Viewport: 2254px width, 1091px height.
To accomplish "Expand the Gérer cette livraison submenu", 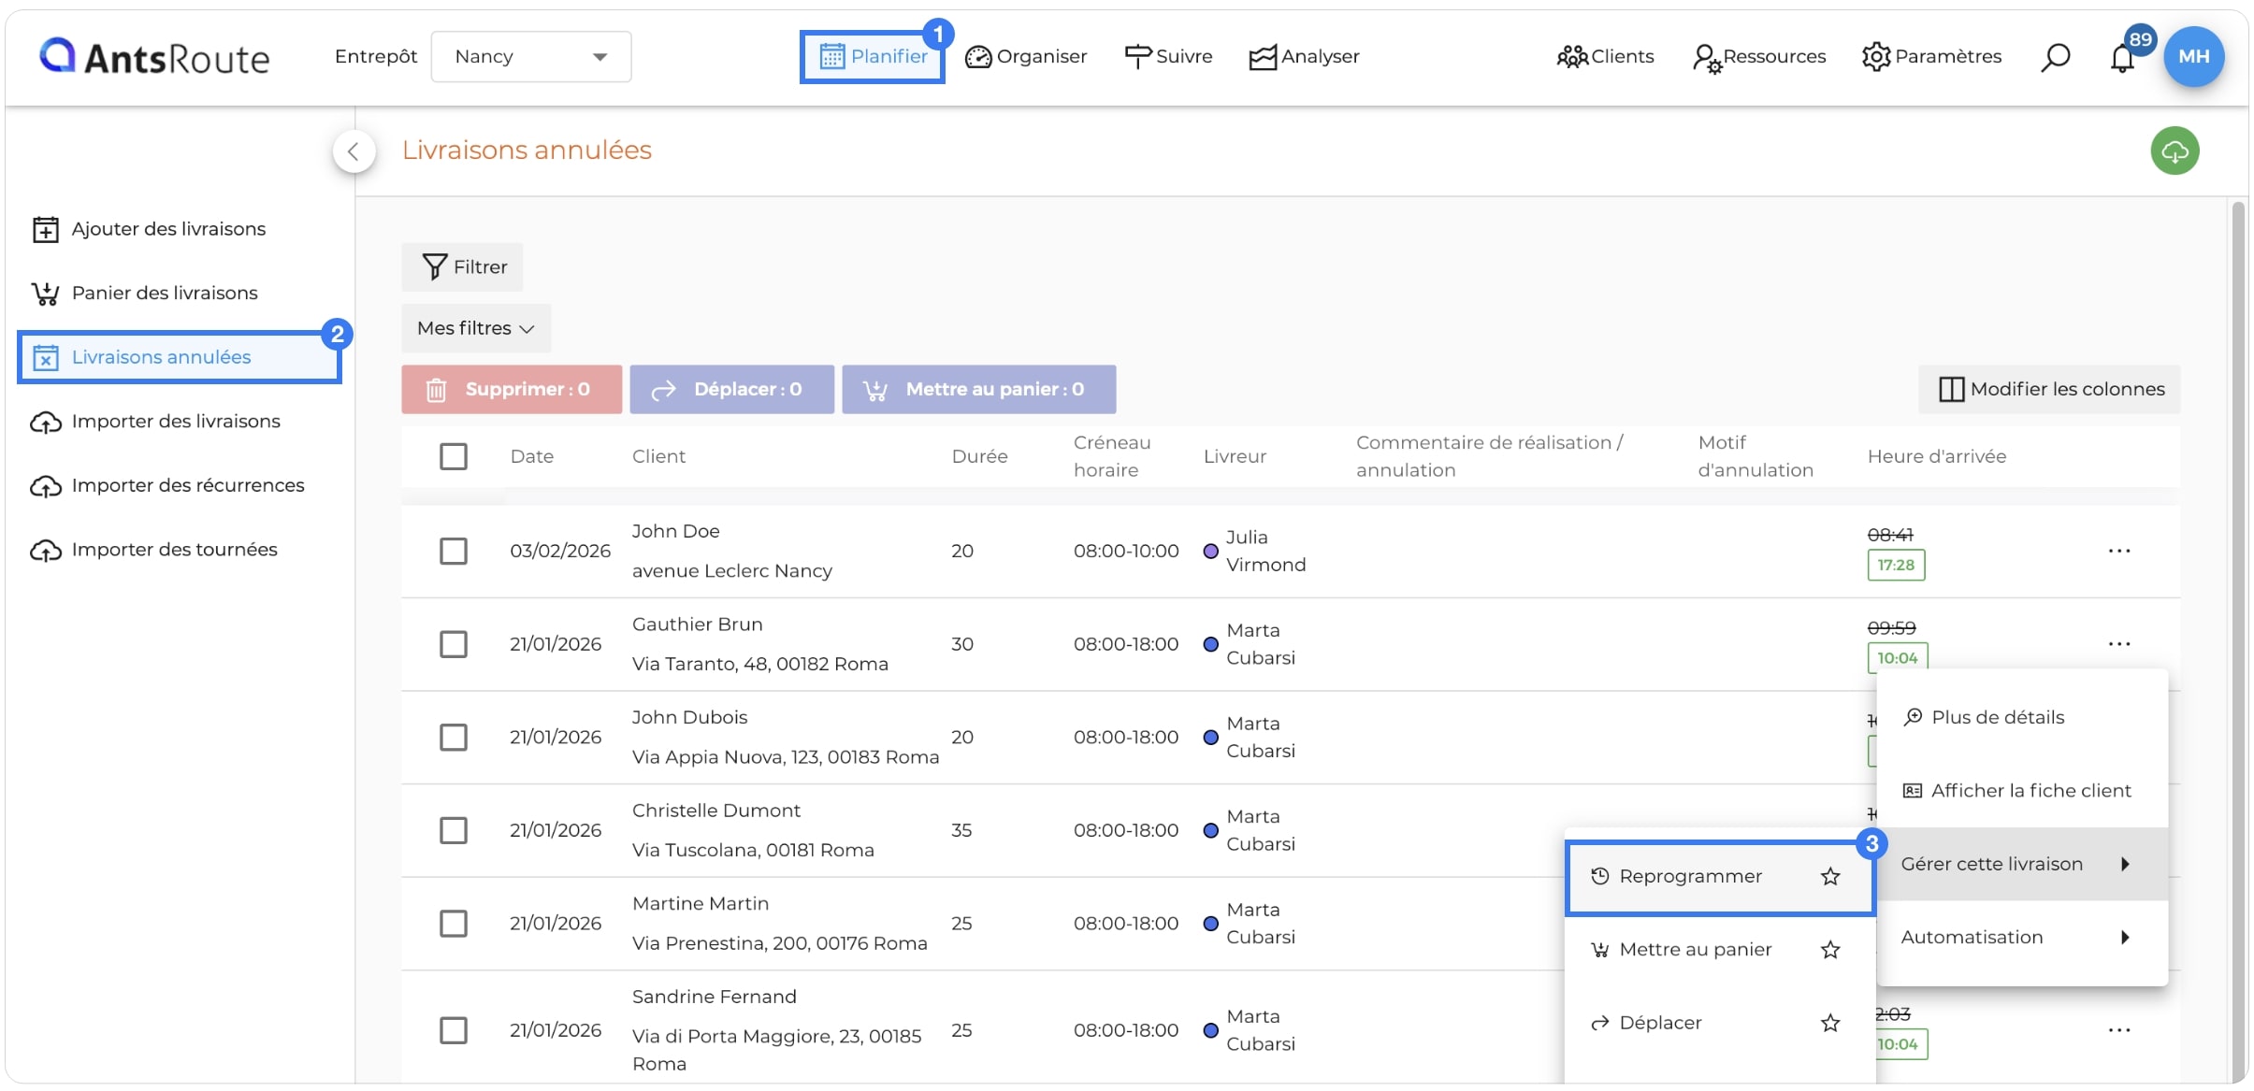I will pyautogui.click(x=2022, y=864).
